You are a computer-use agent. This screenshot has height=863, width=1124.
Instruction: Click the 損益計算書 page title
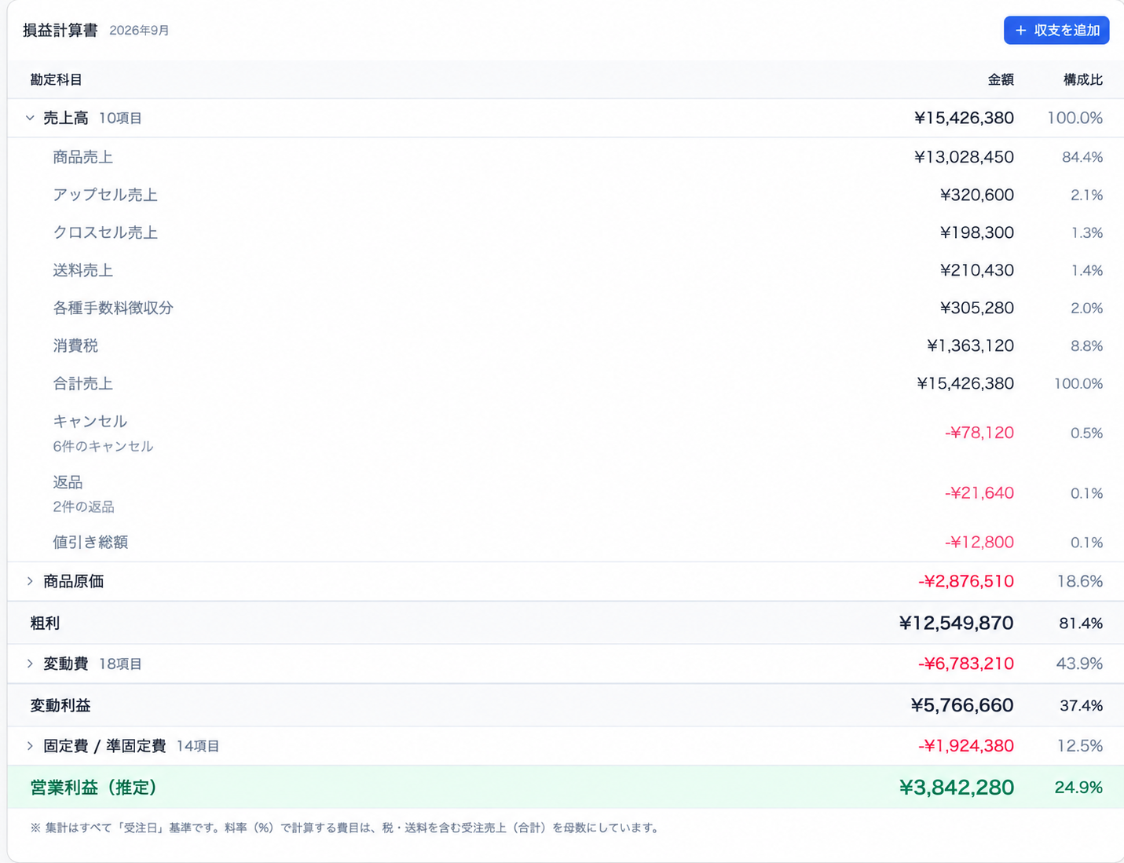60,30
